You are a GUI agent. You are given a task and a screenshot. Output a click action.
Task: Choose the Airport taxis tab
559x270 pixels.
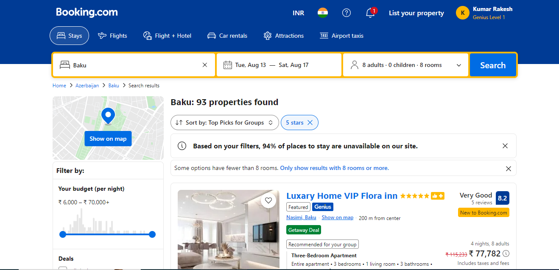pyautogui.click(x=341, y=36)
